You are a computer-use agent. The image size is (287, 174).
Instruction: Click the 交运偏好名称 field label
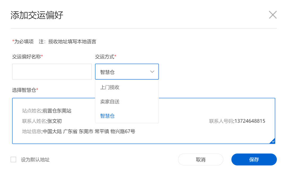click(27, 56)
